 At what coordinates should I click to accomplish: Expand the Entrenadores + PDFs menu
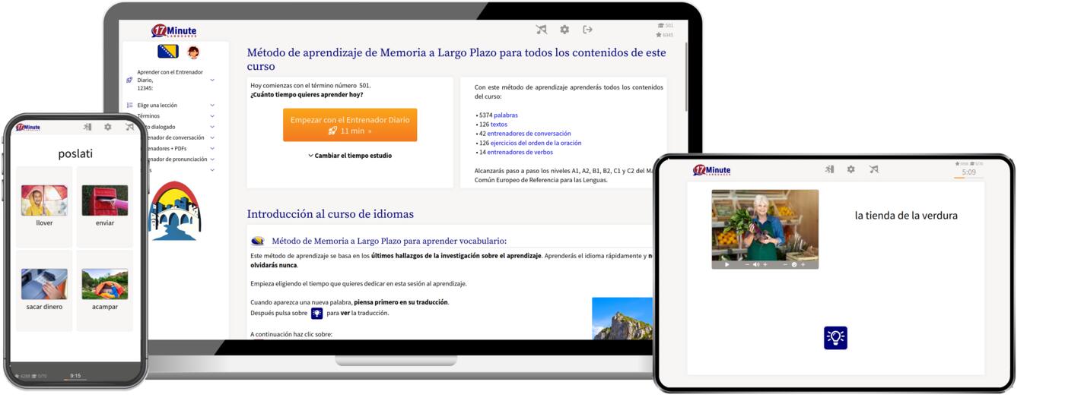(x=212, y=148)
